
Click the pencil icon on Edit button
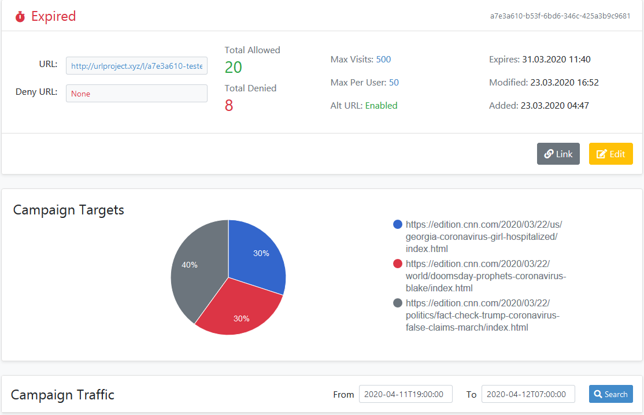tap(601, 154)
